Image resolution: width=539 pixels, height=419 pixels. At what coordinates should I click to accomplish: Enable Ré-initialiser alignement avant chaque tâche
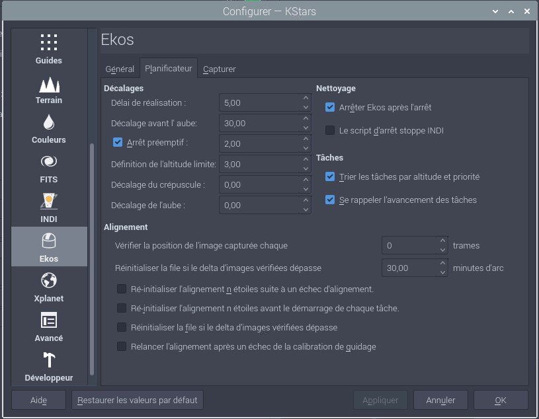(122, 308)
